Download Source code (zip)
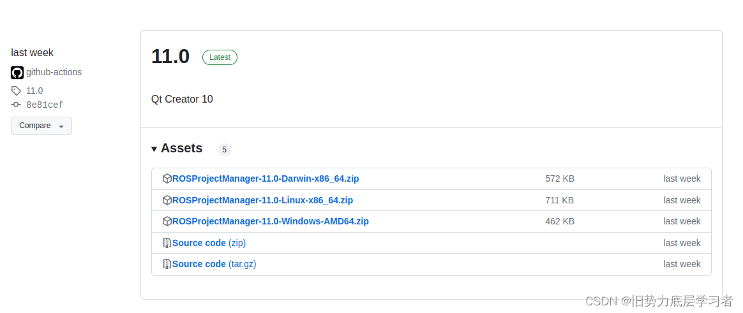Image resolution: width=743 pixels, height=313 pixels. (209, 243)
